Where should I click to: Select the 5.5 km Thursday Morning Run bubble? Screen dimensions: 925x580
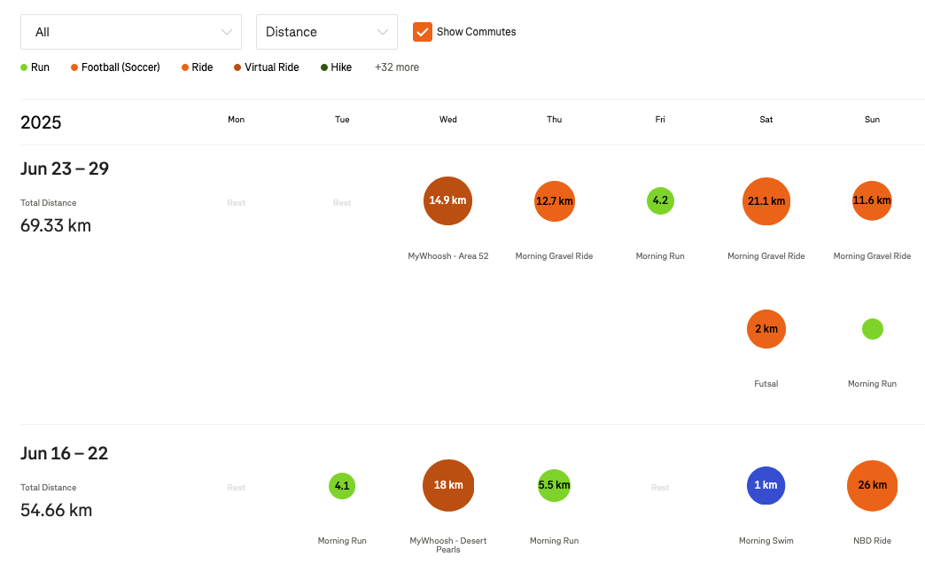554,485
